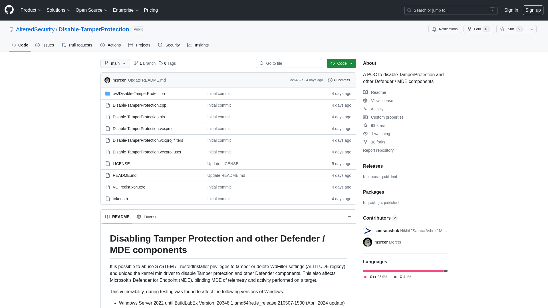The height and width of the screenshot is (308, 548).
Task: Click the fork icon beside 18 forks
Action: click(365, 142)
